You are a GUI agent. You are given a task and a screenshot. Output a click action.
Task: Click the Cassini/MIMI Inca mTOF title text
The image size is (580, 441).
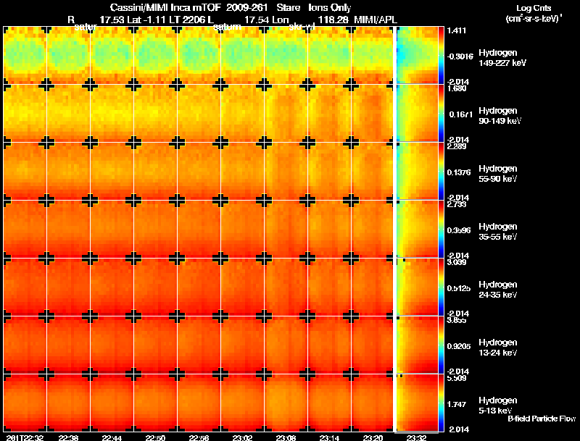(165, 7)
